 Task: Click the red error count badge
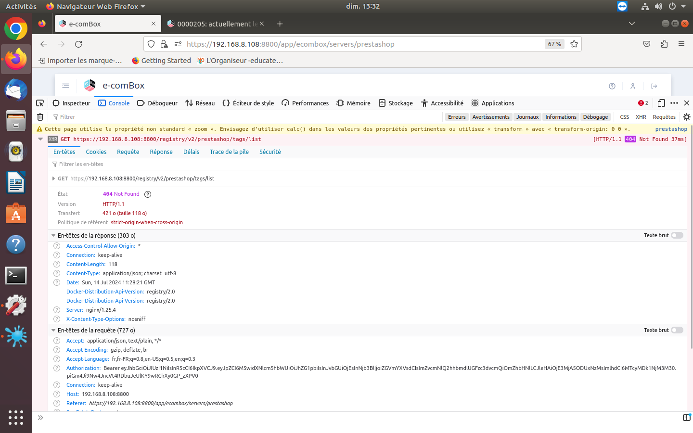click(643, 103)
